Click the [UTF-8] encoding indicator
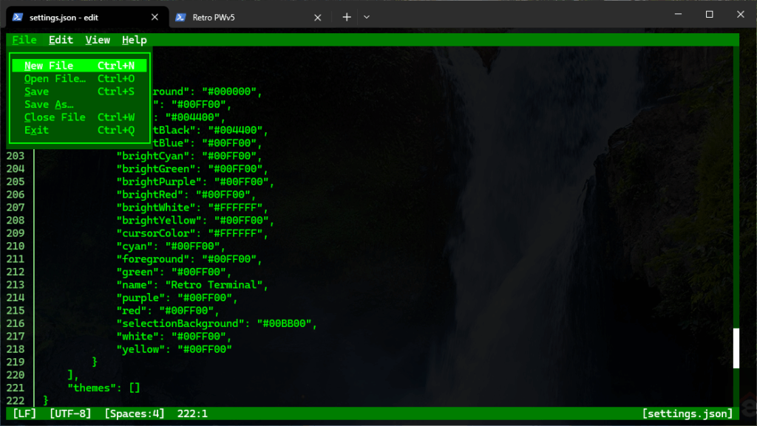 (x=70, y=413)
